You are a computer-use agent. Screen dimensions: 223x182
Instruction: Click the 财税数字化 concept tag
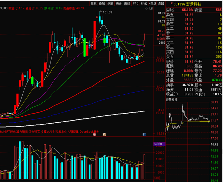[60, 131]
